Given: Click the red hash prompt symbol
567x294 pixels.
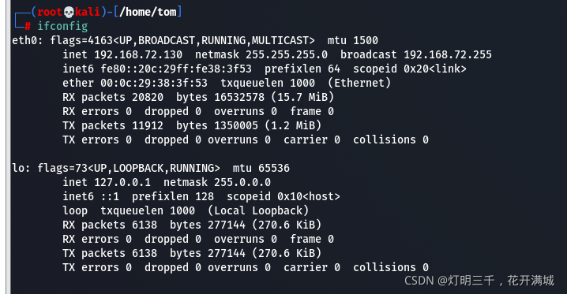Looking at the screenshot, I should point(28,26).
